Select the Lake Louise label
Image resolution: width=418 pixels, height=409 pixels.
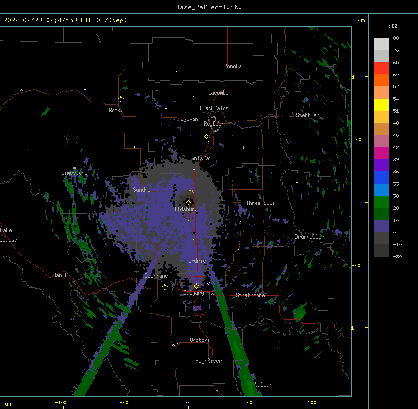(x=9, y=235)
